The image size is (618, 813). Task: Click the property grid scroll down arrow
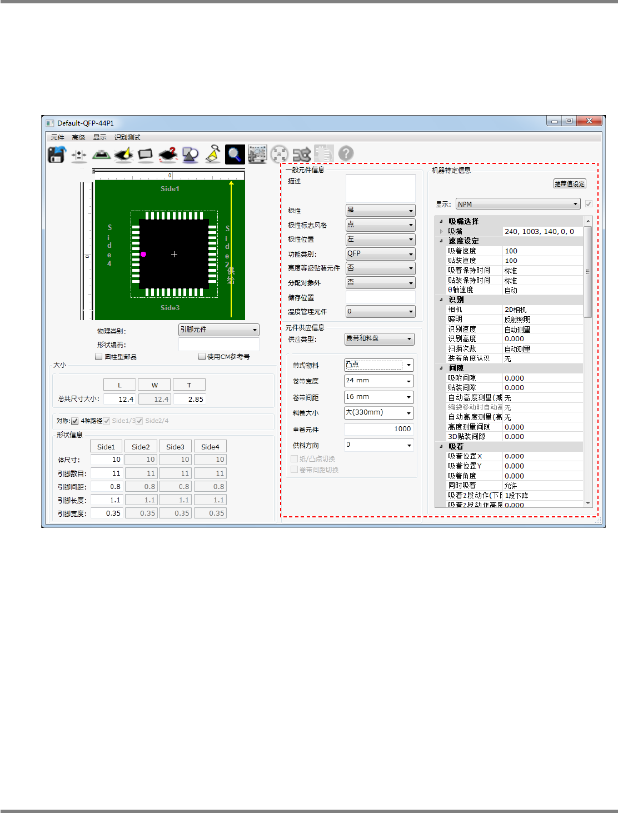tap(588, 503)
